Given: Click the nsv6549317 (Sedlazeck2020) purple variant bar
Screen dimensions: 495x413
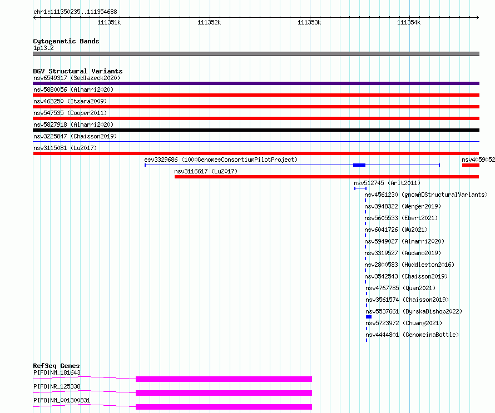Looking at the screenshot, I should (256, 83).
